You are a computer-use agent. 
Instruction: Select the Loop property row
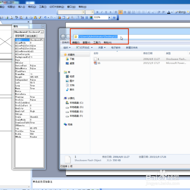point(29,85)
